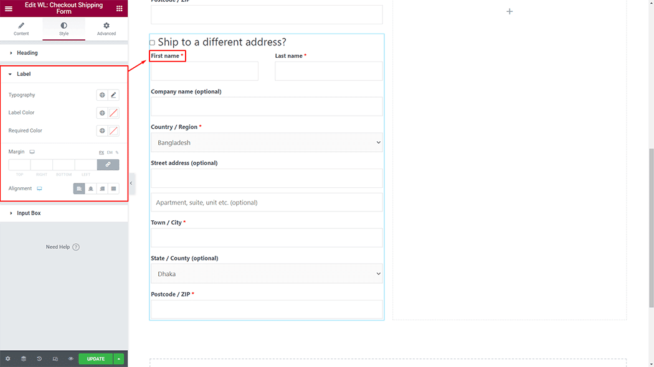Toggle linked margin values
The width and height of the screenshot is (654, 367).
(x=108, y=165)
